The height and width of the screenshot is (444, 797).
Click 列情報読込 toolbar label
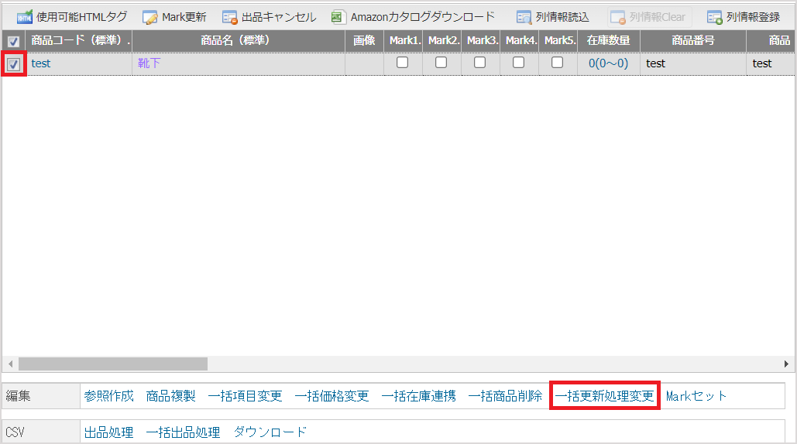pos(562,17)
